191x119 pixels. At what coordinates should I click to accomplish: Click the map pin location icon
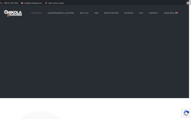tap(46, 3)
